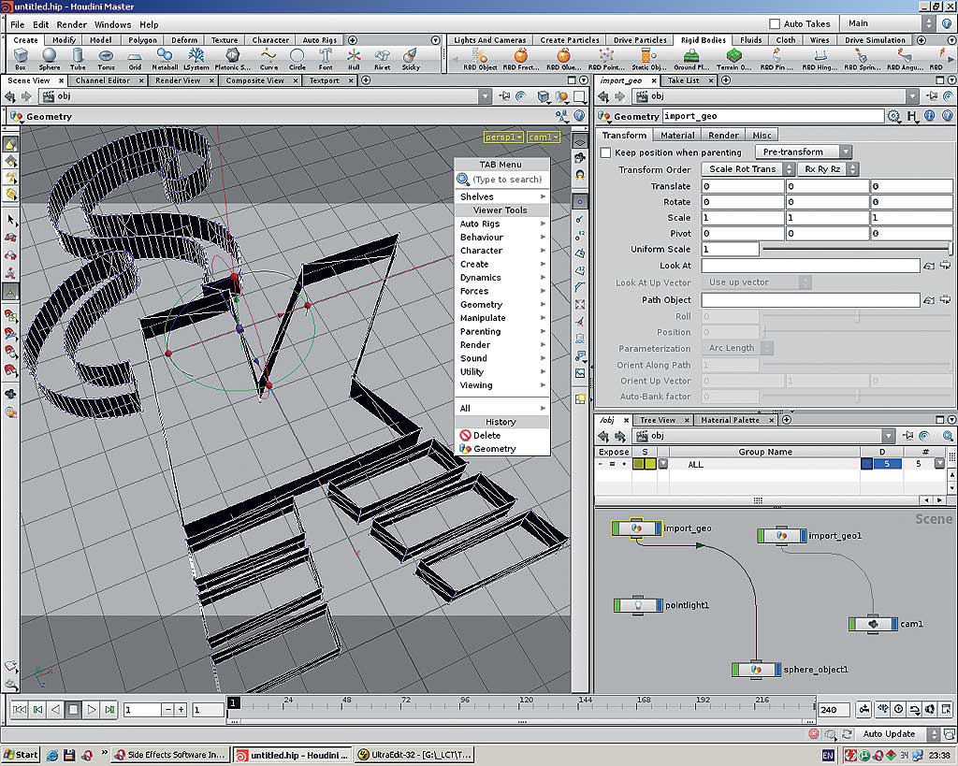Viewport: 958px width, 766px height.
Task: Create a Sphere from the shelf
Action: coord(50,59)
